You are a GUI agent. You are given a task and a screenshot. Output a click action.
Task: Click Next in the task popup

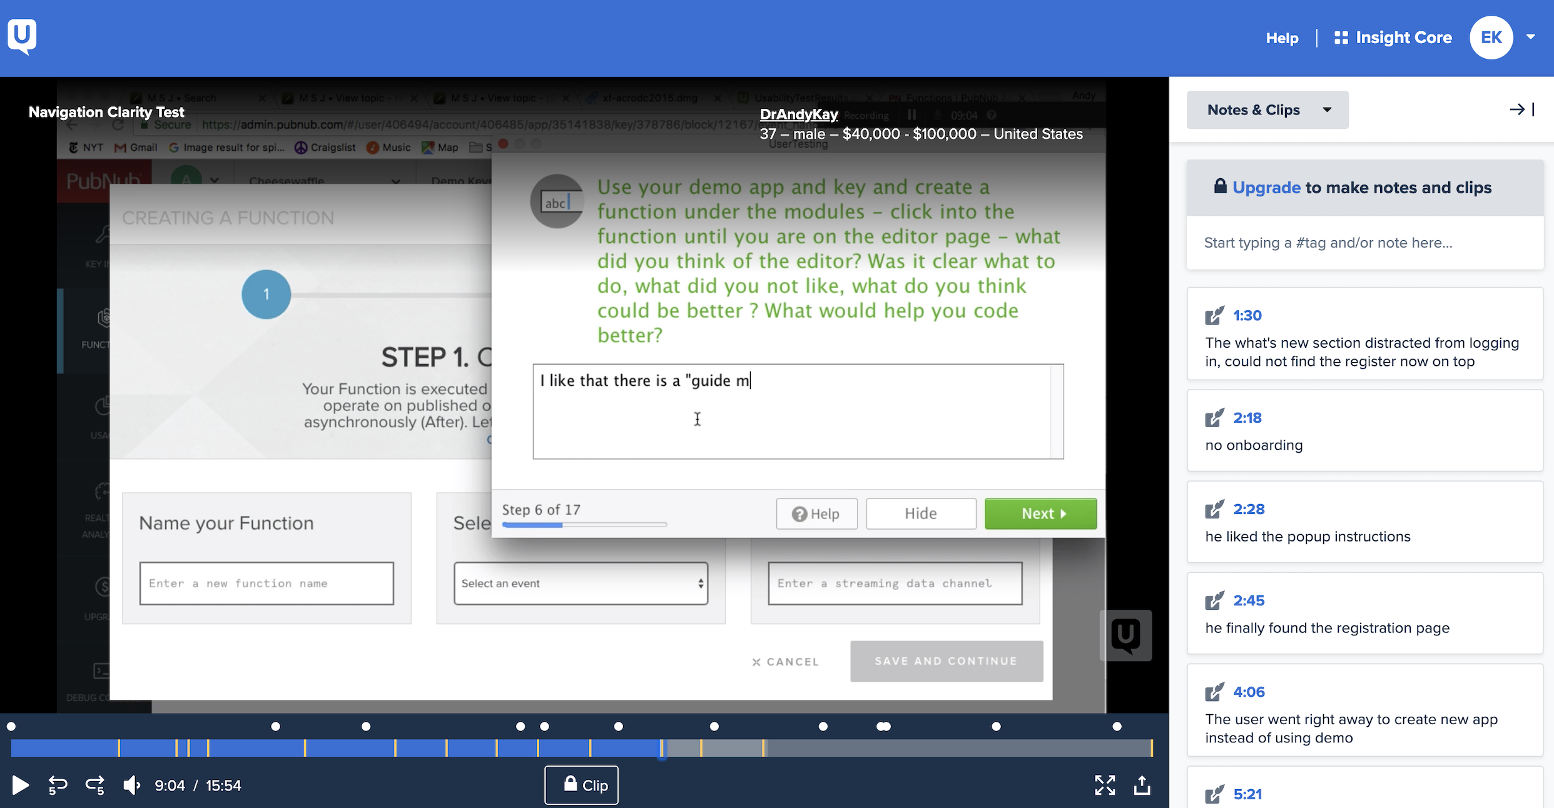click(x=1040, y=513)
